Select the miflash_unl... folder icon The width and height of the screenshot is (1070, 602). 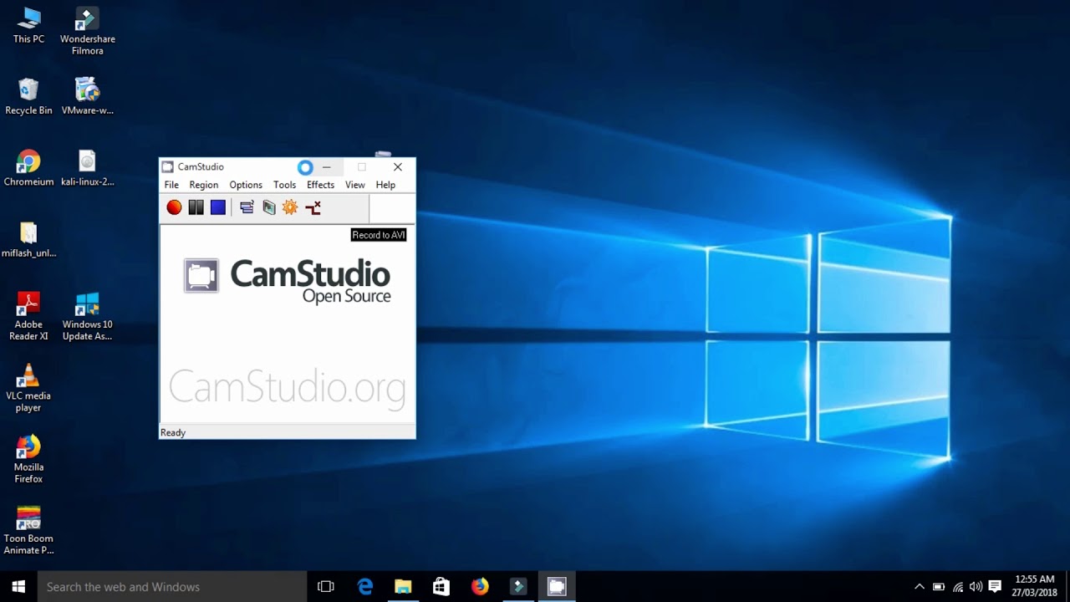pyautogui.click(x=28, y=240)
